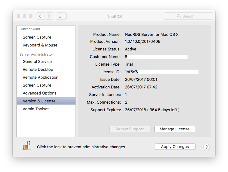The height and width of the screenshot is (172, 228).
Task: Click the License Type value 'Trial'
Action: (x=129, y=64)
